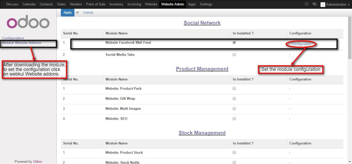Screen dimensions: 352x164
Task: Open the Discuss menu
Action: pyautogui.click(x=12, y=4)
